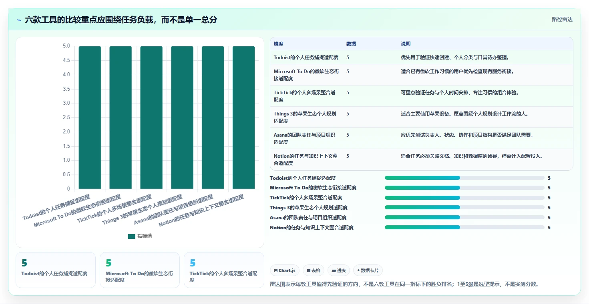Toggle the 指标值 chart legend item
Image resolution: width=589 pixels, height=304 pixels.
[140, 236]
